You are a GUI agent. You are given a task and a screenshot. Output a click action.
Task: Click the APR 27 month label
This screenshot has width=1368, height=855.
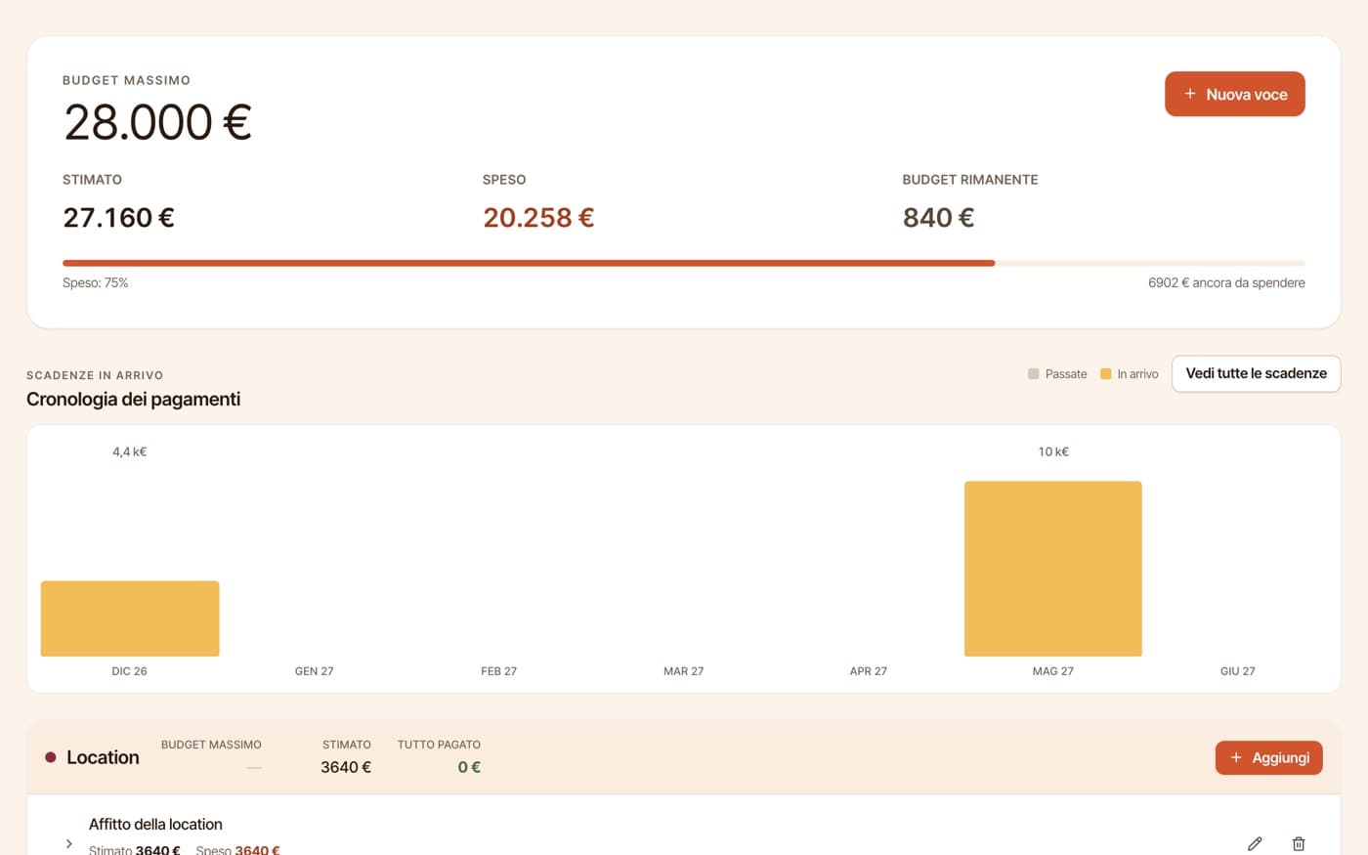[x=868, y=671]
